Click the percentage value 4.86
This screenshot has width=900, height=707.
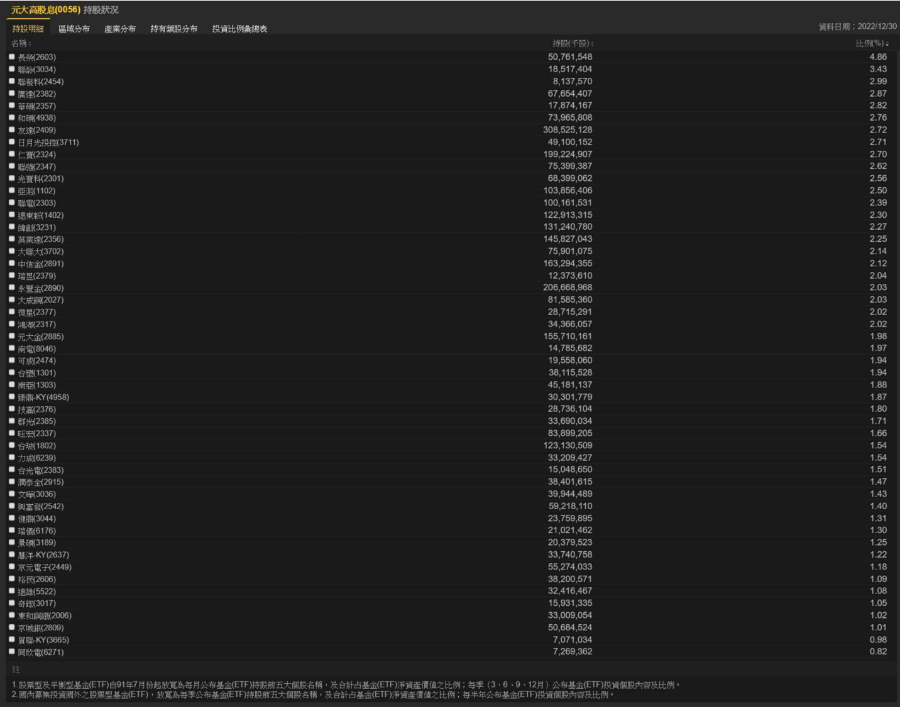(x=878, y=57)
